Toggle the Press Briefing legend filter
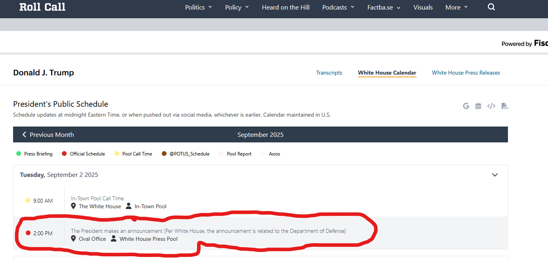This screenshot has width=548, height=261. tap(34, 154)
